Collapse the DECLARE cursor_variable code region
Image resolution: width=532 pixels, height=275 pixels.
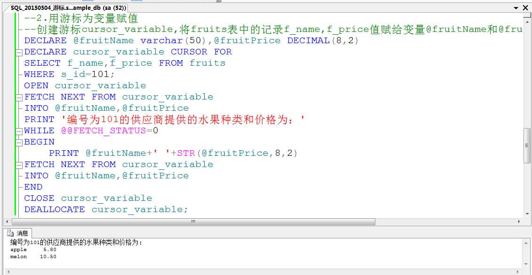(19, 52)
